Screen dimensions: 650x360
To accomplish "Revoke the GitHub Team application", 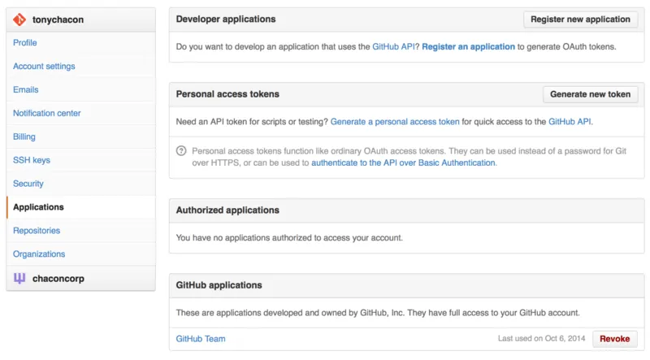I will [x=615, y=339].
